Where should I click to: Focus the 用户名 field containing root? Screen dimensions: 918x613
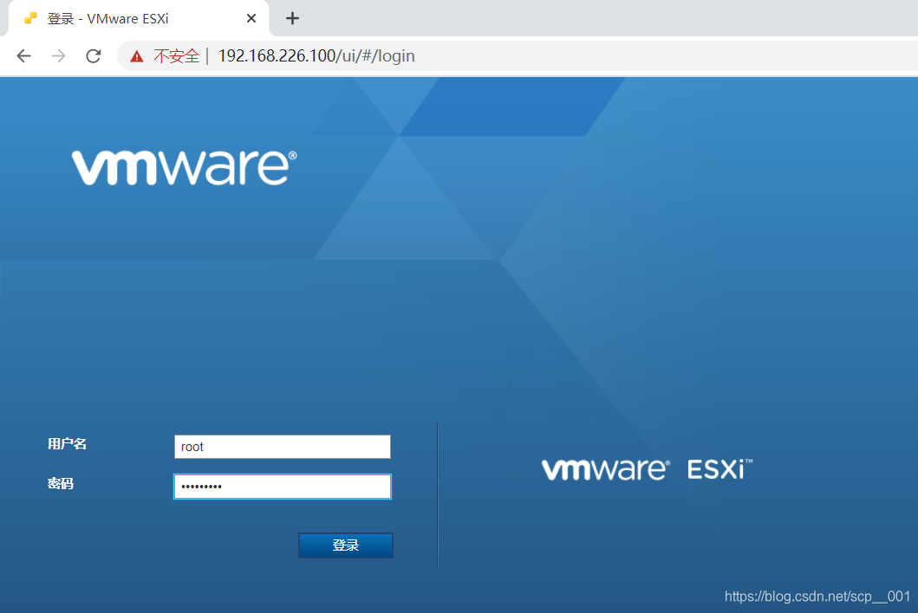point(283,447)
